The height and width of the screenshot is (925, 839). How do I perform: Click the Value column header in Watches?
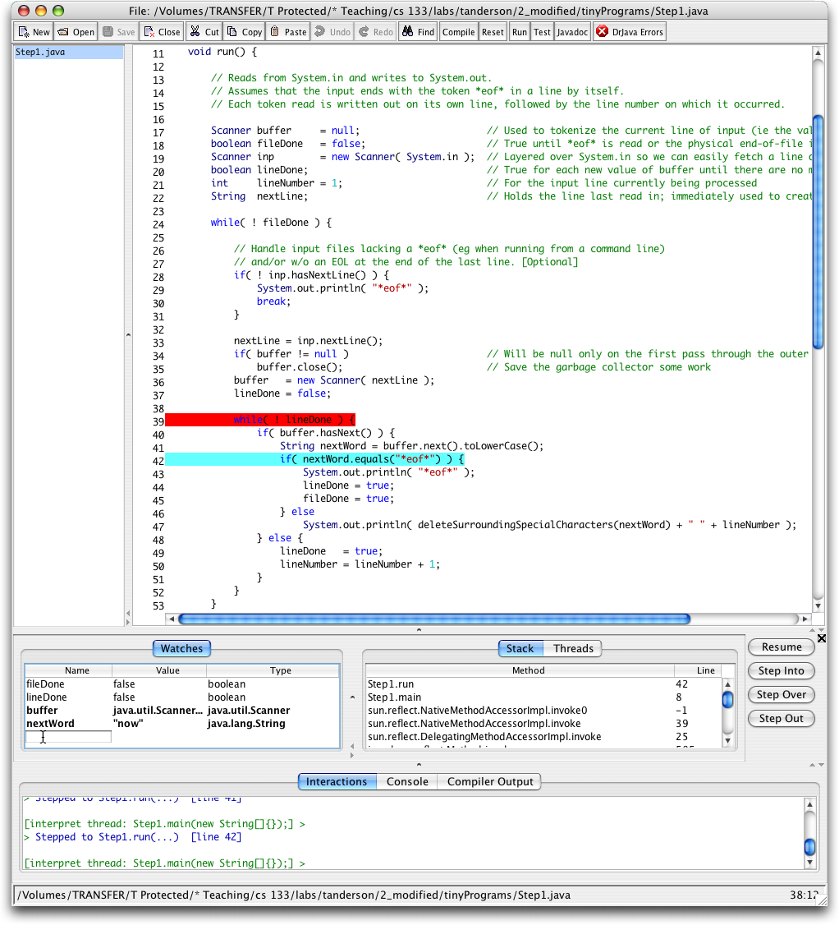pos(159,670)
